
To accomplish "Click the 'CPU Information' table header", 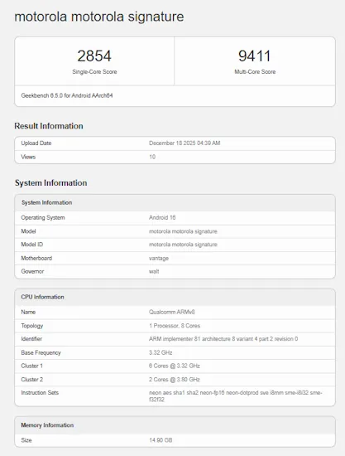I will [175, 297].
